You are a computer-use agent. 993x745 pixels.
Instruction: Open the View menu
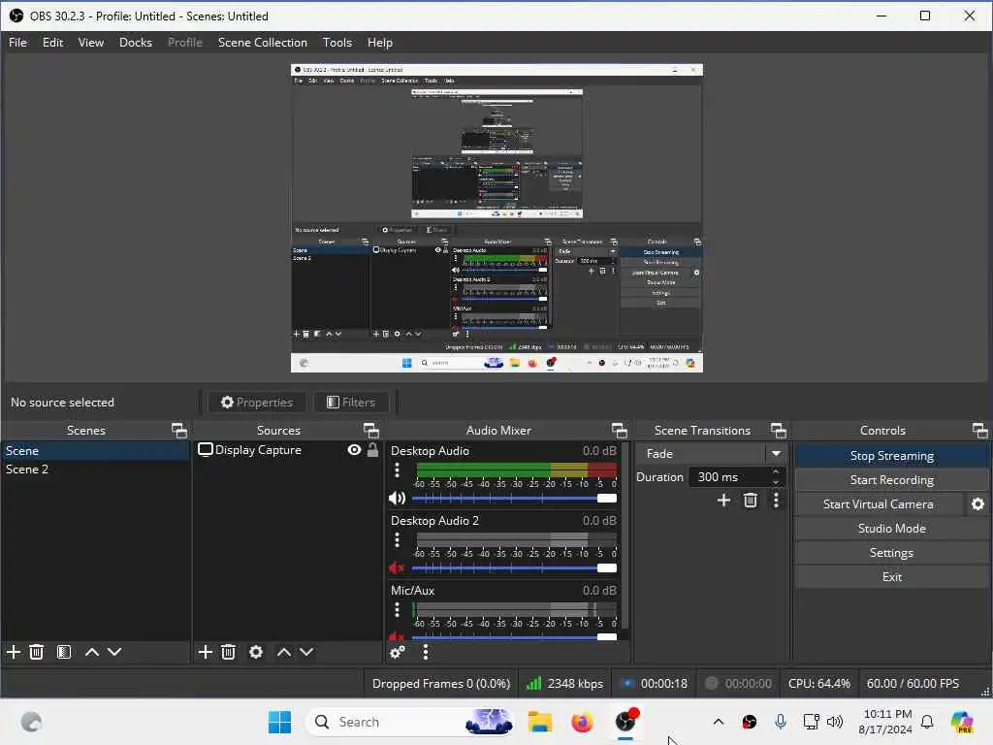[90, 43]
